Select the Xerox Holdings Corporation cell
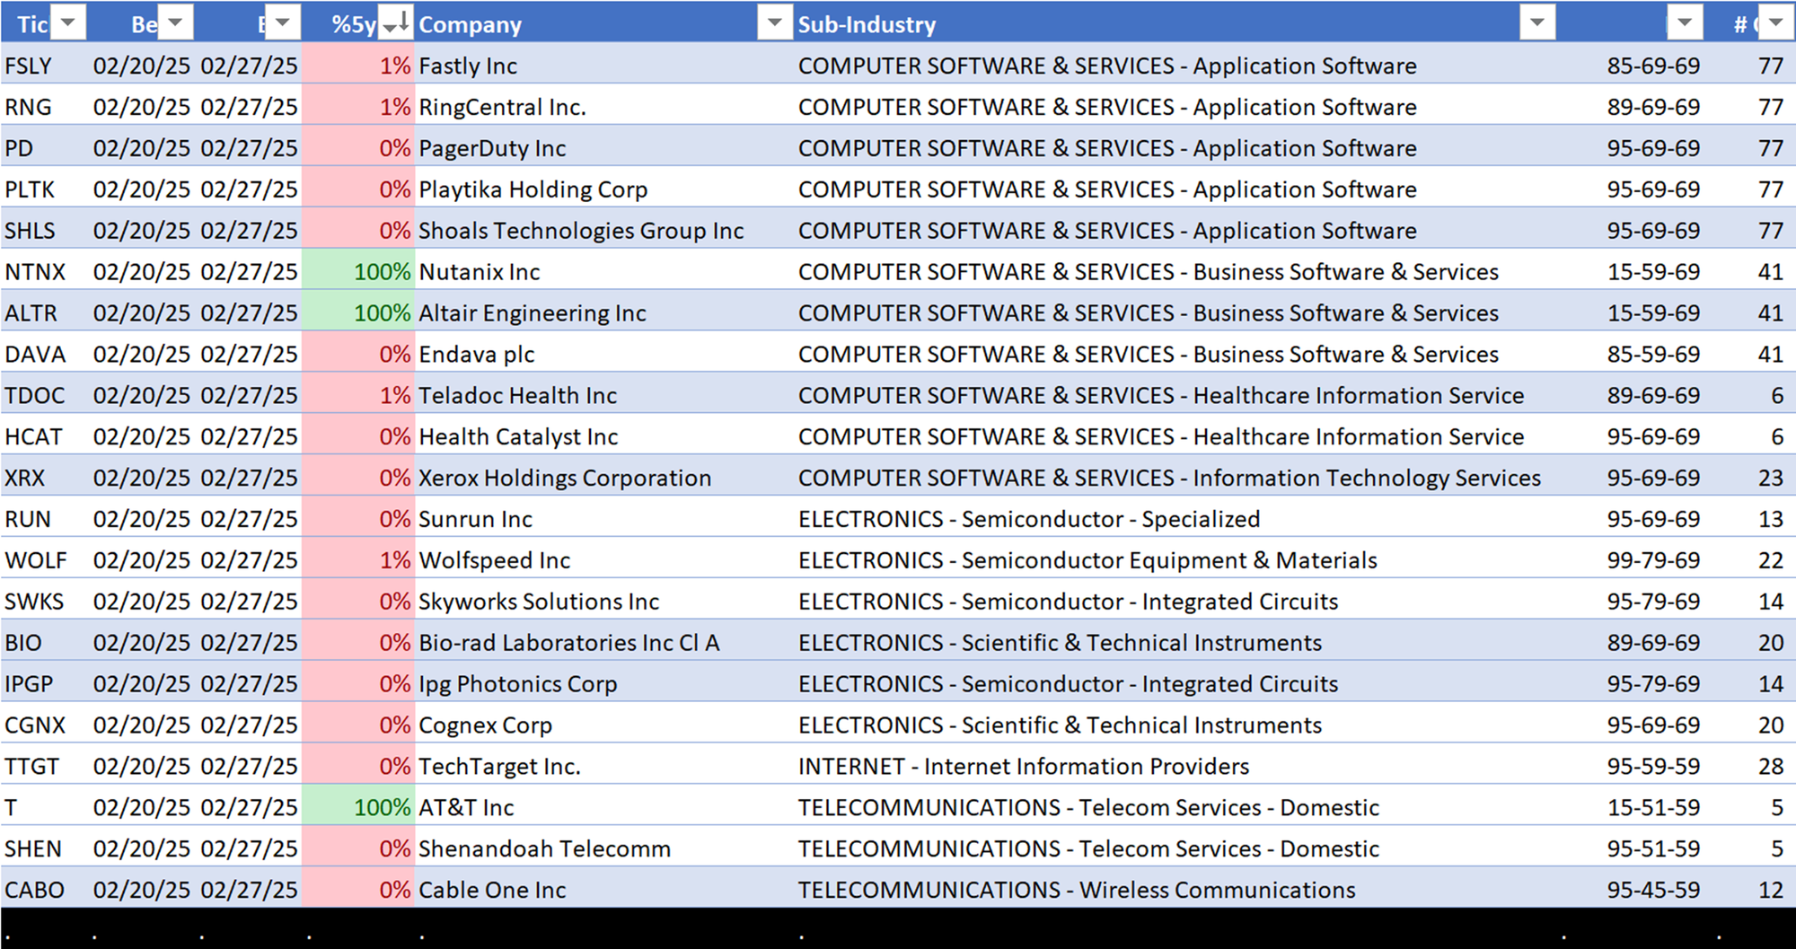This screenshot has height=949, width=1796. tap(604, 479)
